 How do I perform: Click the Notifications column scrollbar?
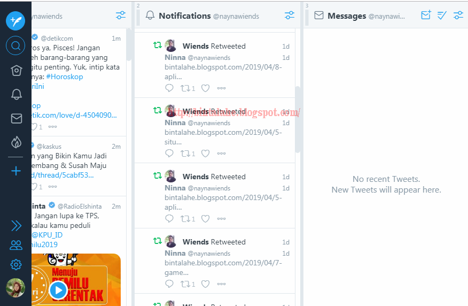pyautogui.click(x=298, y=119)
